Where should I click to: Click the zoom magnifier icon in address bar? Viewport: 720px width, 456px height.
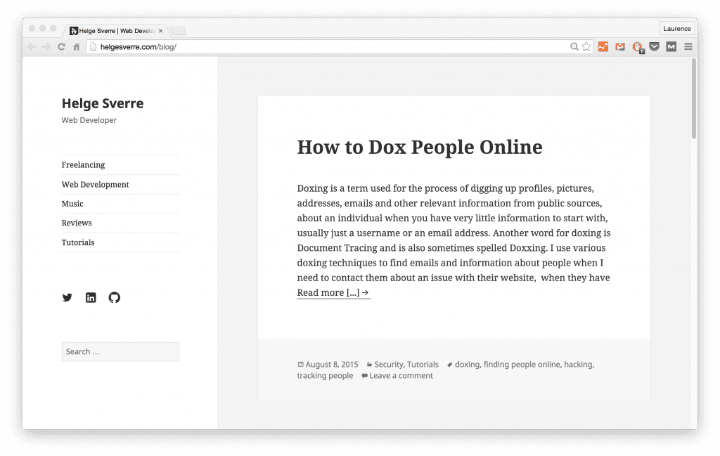[574, 46]
